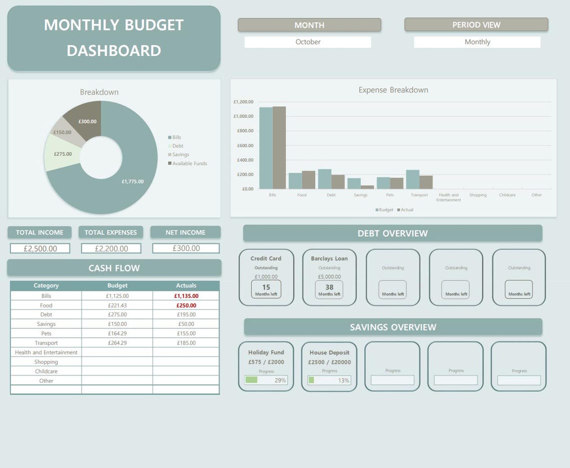The image size is (570, 468).
Task: Click the Credit Card months left counter
Action: 265,289
